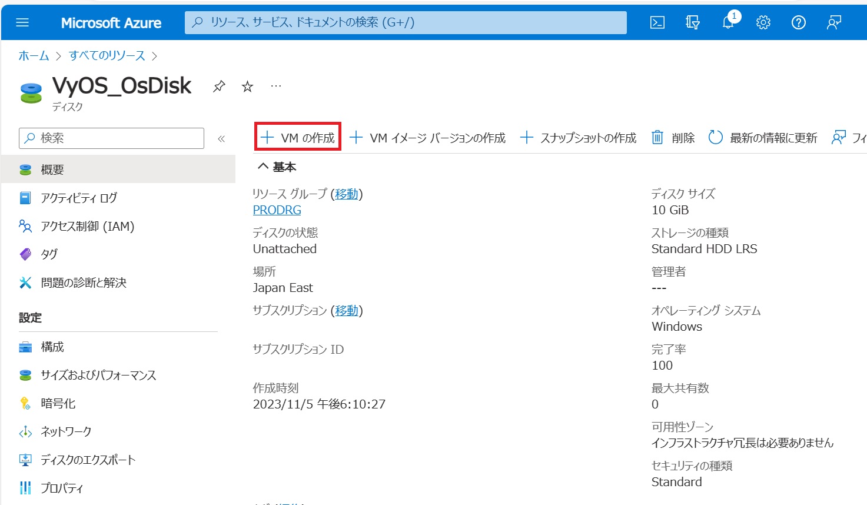Click VM の作成 button
Image resolution: width=867 pixels, height=505 pixels.
click(298, 138)
